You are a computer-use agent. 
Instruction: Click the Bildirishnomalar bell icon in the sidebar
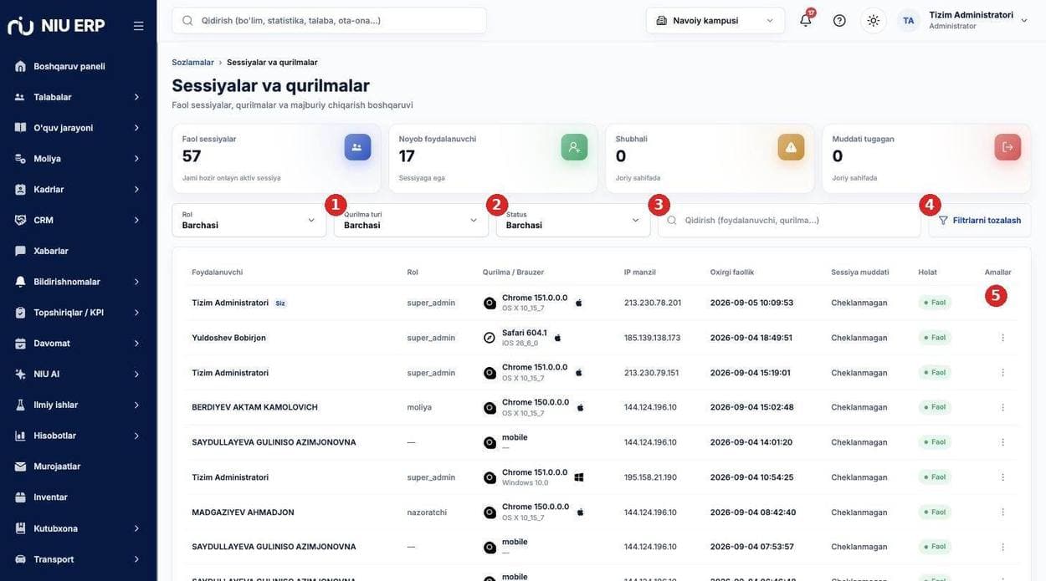pyautogui.click(x=20, y=282)
